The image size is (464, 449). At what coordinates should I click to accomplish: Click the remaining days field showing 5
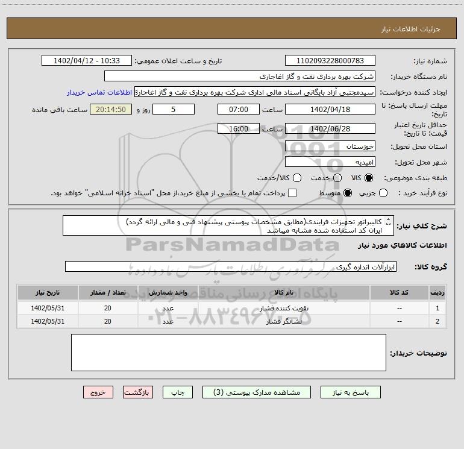tap(174, 109)
